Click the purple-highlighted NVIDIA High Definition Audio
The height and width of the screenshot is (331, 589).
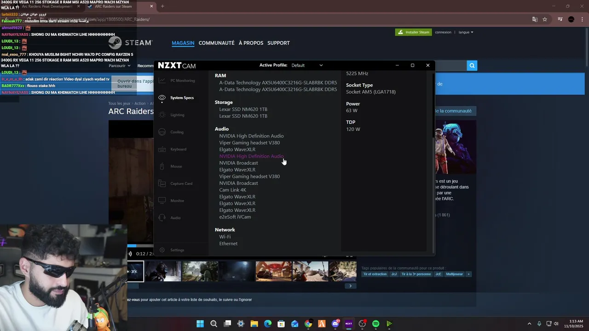click(x=251, y=156)
